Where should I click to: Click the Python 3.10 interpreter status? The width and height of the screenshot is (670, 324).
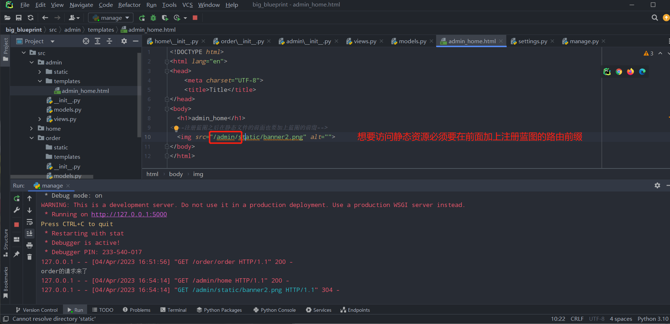click(x=653, y=319)
